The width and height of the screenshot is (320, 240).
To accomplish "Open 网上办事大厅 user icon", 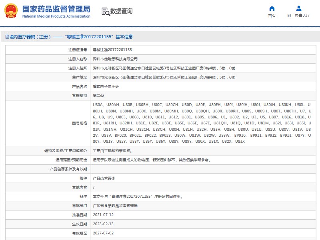I will coord(298,8).
